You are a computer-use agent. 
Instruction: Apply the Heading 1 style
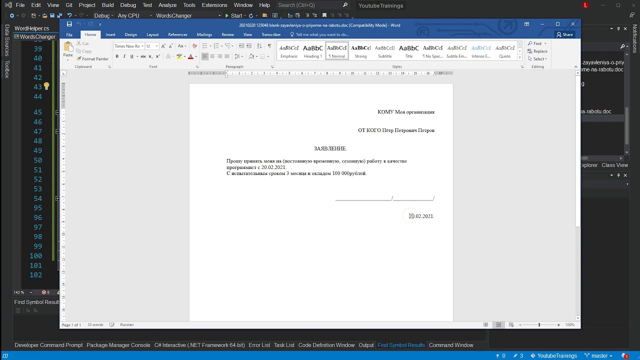313,50
